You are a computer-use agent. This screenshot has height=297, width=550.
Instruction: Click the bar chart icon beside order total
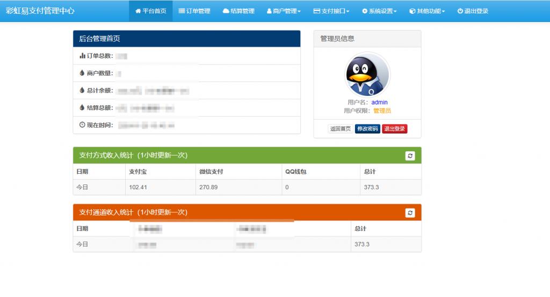(x=82, y=56)
